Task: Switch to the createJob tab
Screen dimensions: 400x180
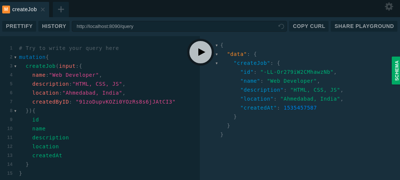Action: pyautogui.click(x=25, y=9)
